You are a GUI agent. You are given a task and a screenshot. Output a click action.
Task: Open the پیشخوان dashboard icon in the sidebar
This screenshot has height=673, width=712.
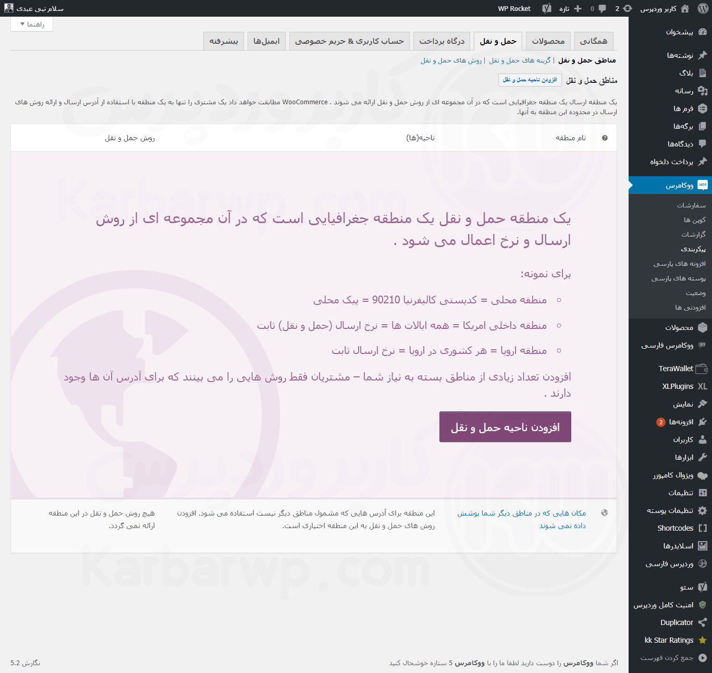(x=703, y=32)
